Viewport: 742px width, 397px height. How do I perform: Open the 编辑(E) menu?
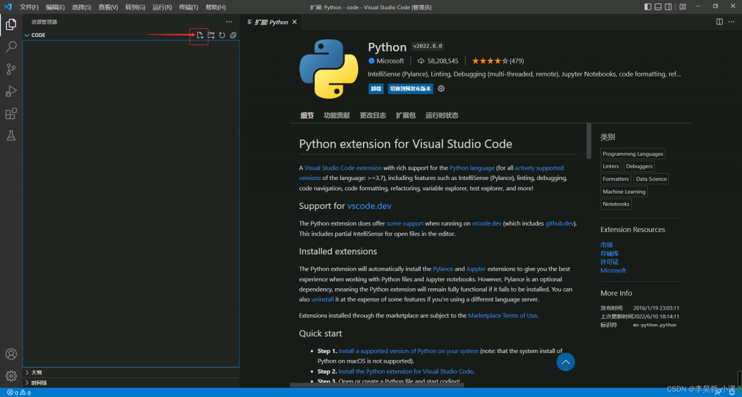tap(55, 7)
